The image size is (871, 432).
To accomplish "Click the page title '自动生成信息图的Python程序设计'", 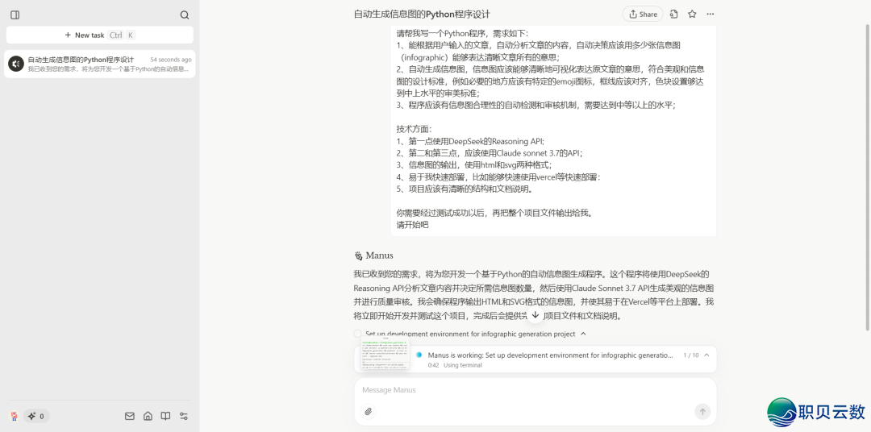I will click(x=422, y=15).
